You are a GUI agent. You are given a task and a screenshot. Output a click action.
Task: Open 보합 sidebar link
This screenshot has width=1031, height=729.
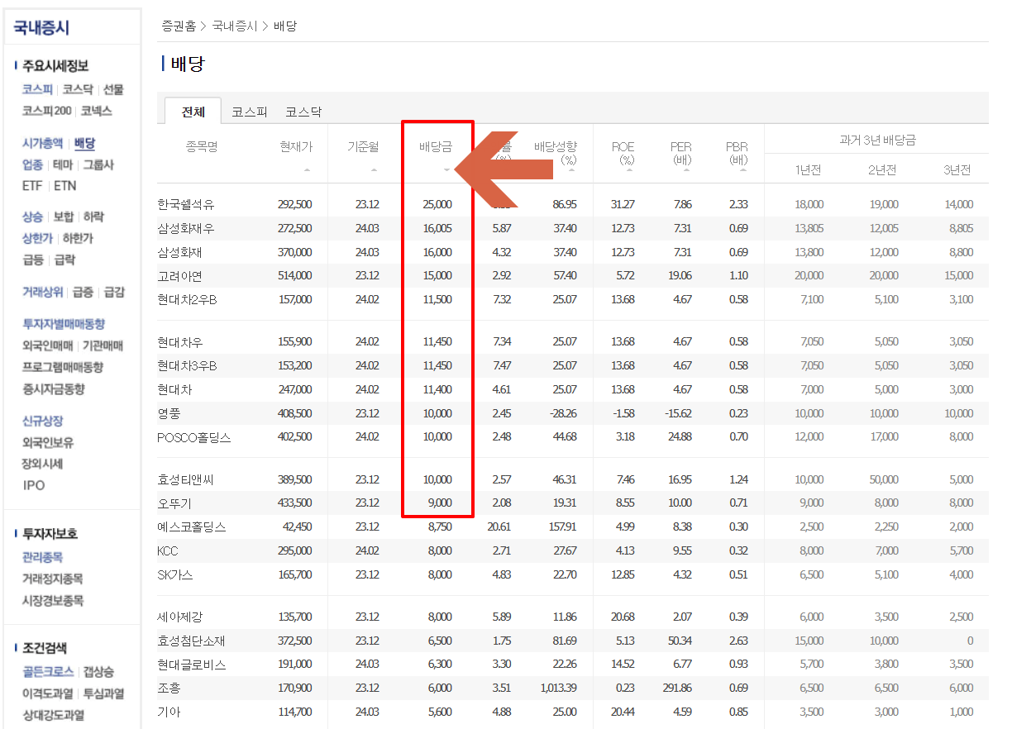(64, 217)
